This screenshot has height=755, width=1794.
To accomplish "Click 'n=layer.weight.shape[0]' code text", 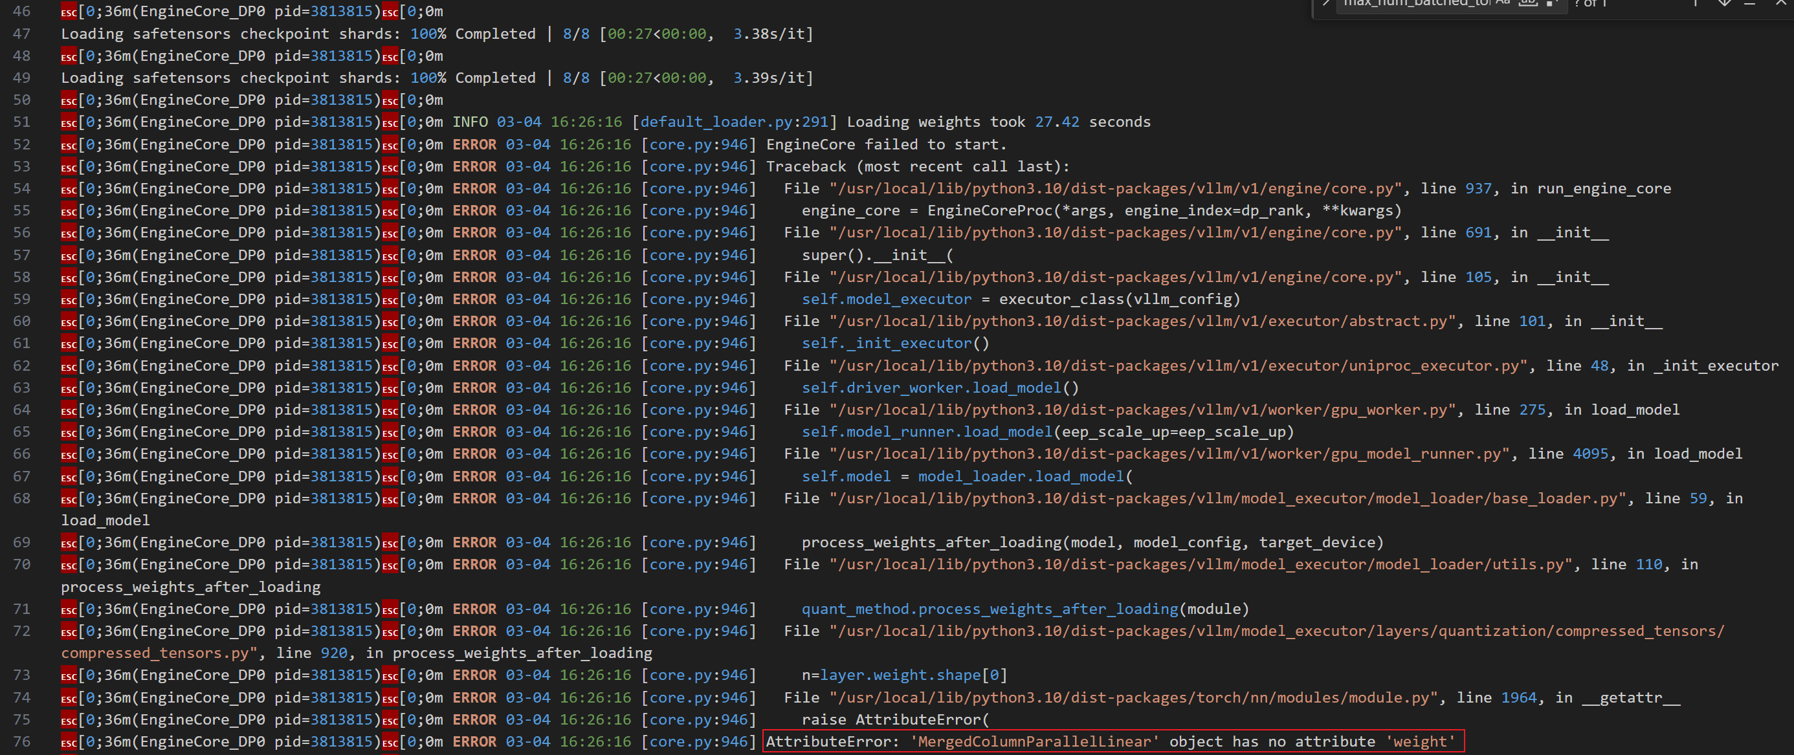I will tap(904, 675).
